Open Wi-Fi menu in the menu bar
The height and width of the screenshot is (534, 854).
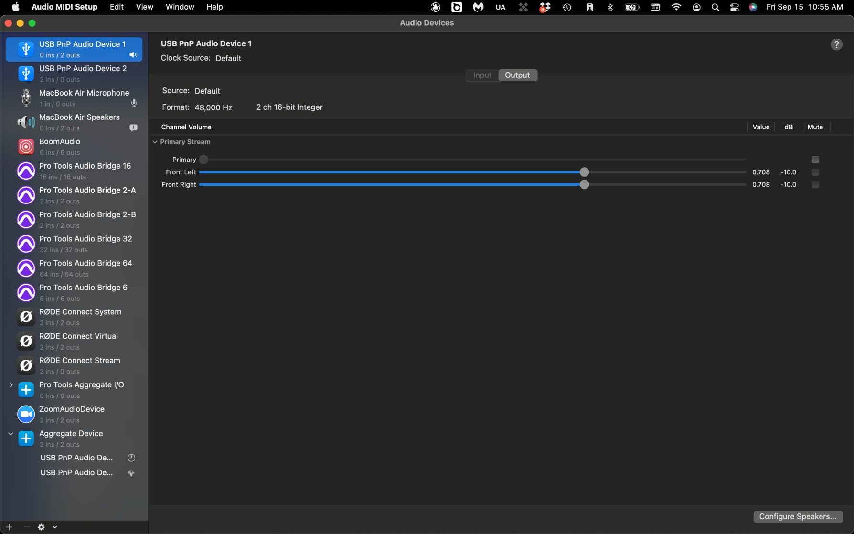676,7
